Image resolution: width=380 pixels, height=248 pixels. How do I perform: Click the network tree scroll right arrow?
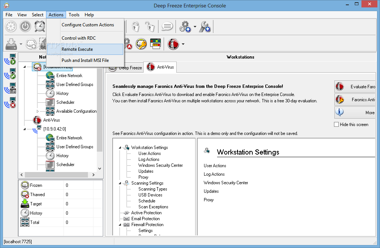(94, 175)
